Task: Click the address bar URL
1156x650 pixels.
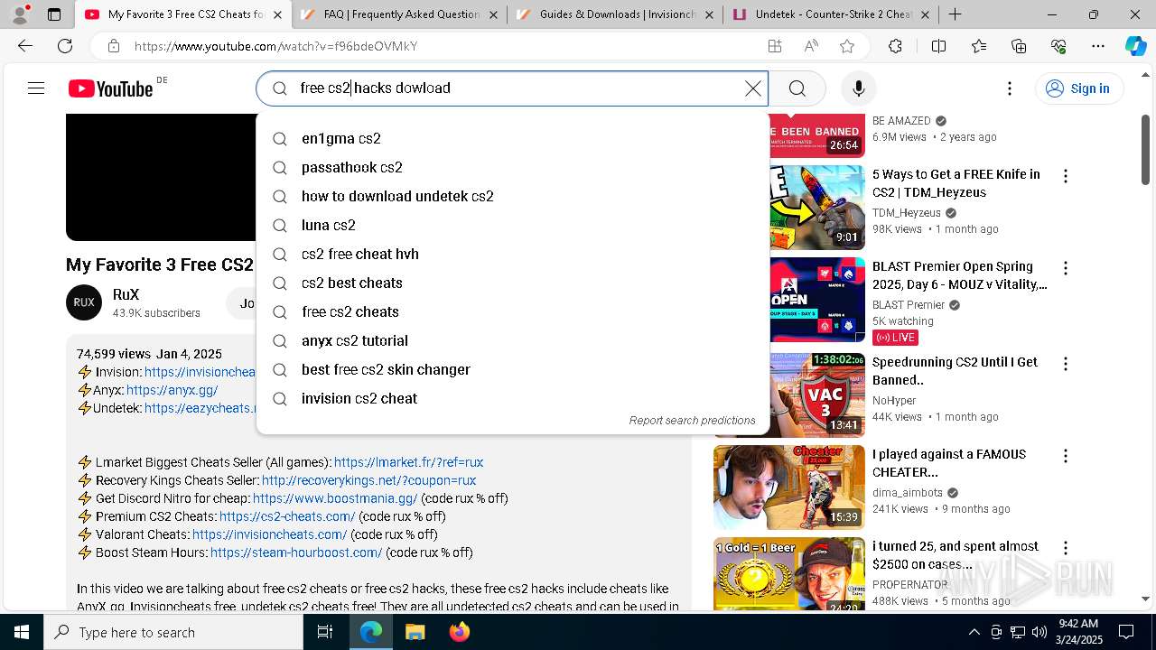Action: click(275, 46)
